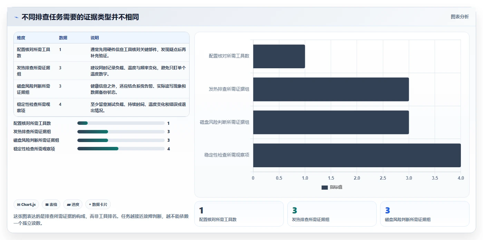483x240 pixels.
Task: Click chart y-axis label 稳定性检查所需观察项
Action: pyautogui.click(x=227, y=155)
